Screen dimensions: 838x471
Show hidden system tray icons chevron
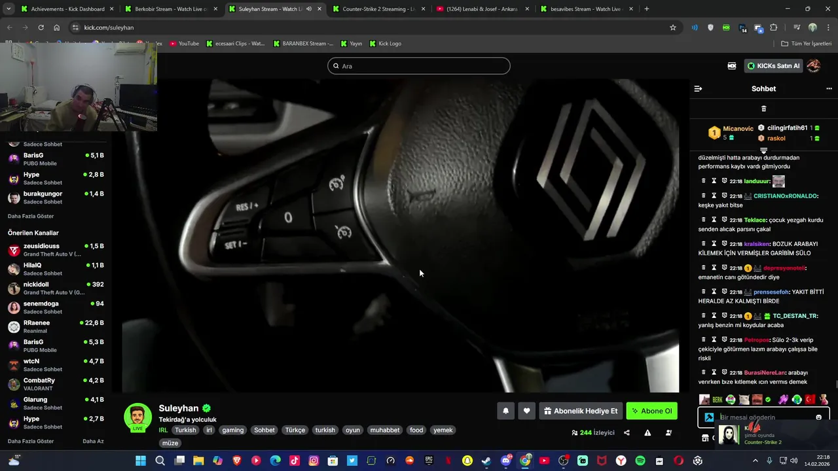point(755,461)
